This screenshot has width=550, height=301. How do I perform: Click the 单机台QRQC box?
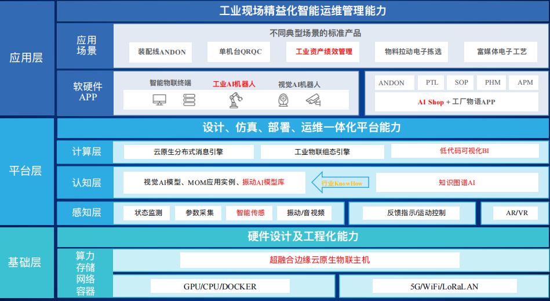(x=240, y=52)
